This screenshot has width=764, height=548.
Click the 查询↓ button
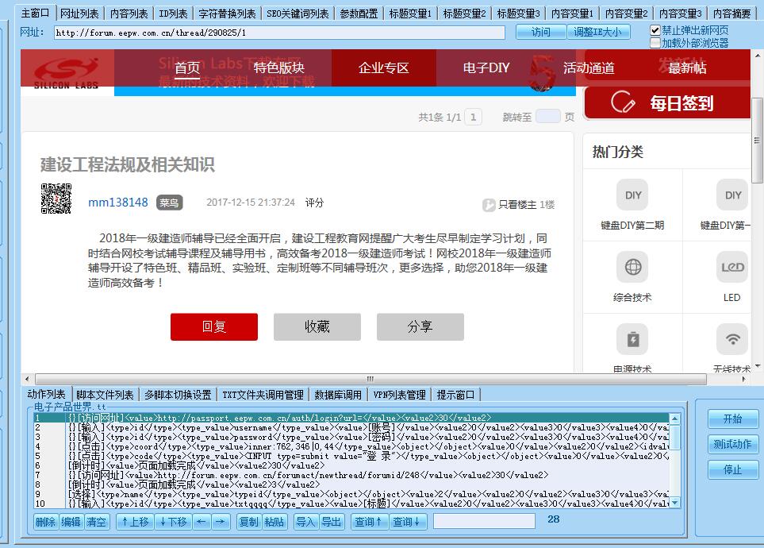pos(407,522)
